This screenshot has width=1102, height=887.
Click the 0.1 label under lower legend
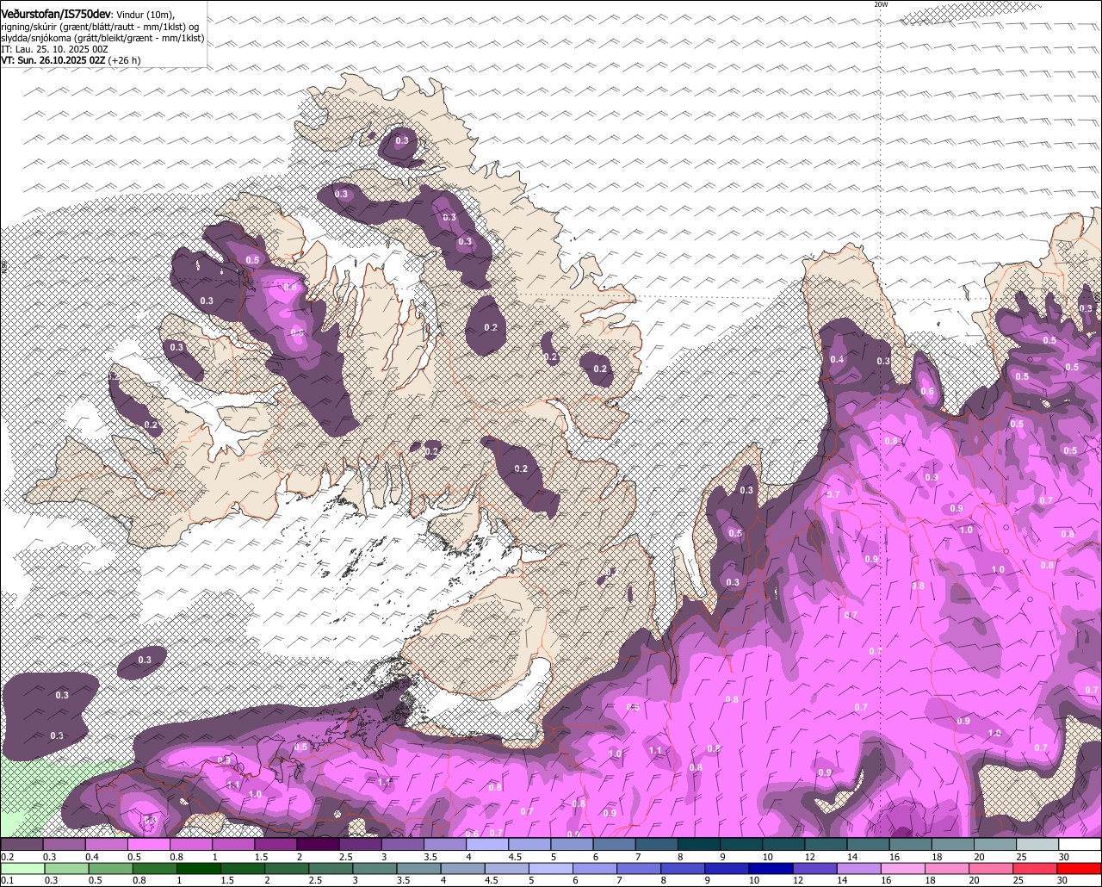8,880
